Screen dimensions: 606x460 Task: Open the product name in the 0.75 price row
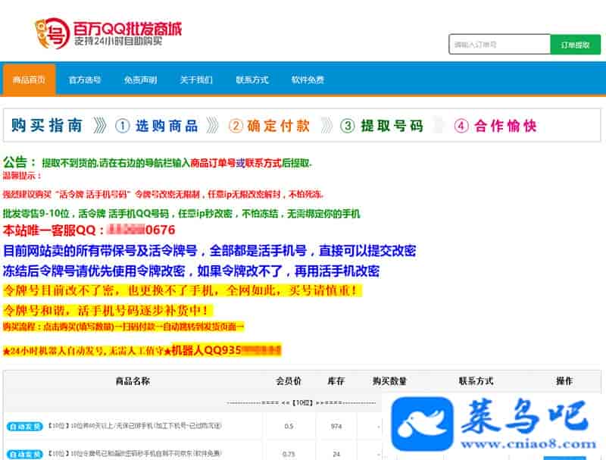pyautogui.click(x=135, y=453)
